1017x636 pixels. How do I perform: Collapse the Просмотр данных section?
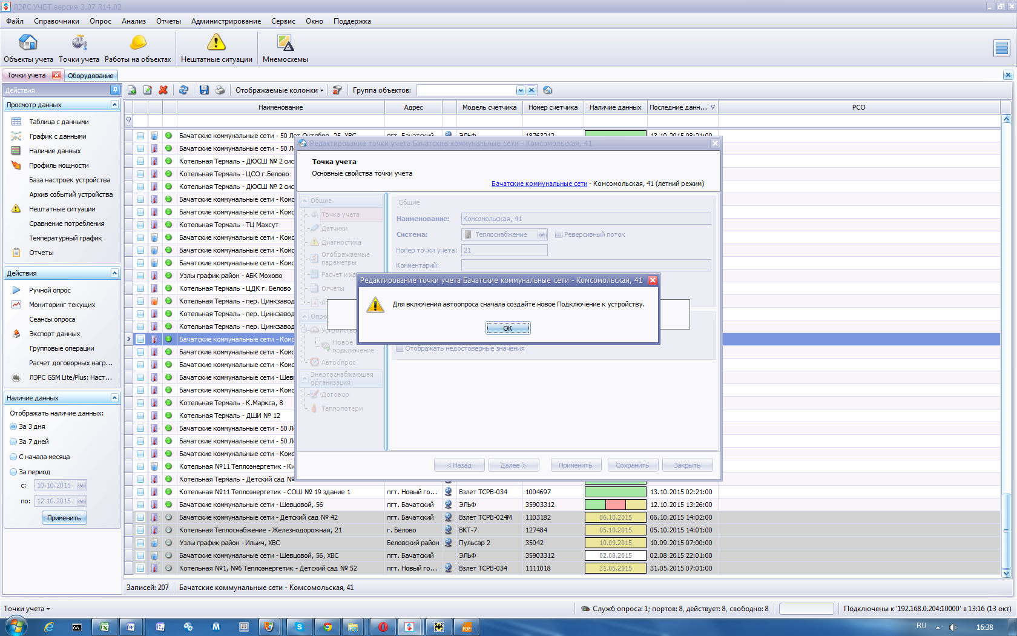[x=114, y=105]
